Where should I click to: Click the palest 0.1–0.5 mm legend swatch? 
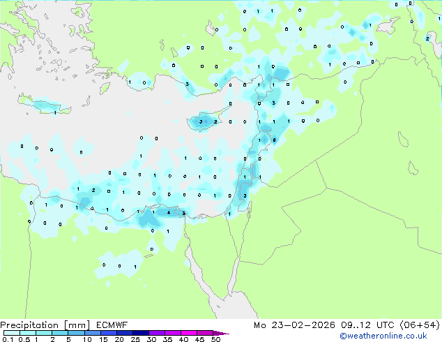point(12,333)
